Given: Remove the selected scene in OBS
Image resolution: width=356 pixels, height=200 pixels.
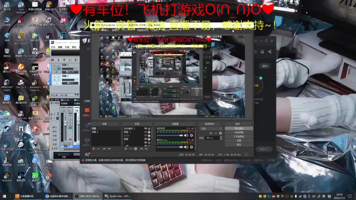Looking at the screenshot, I should point(98,149).
